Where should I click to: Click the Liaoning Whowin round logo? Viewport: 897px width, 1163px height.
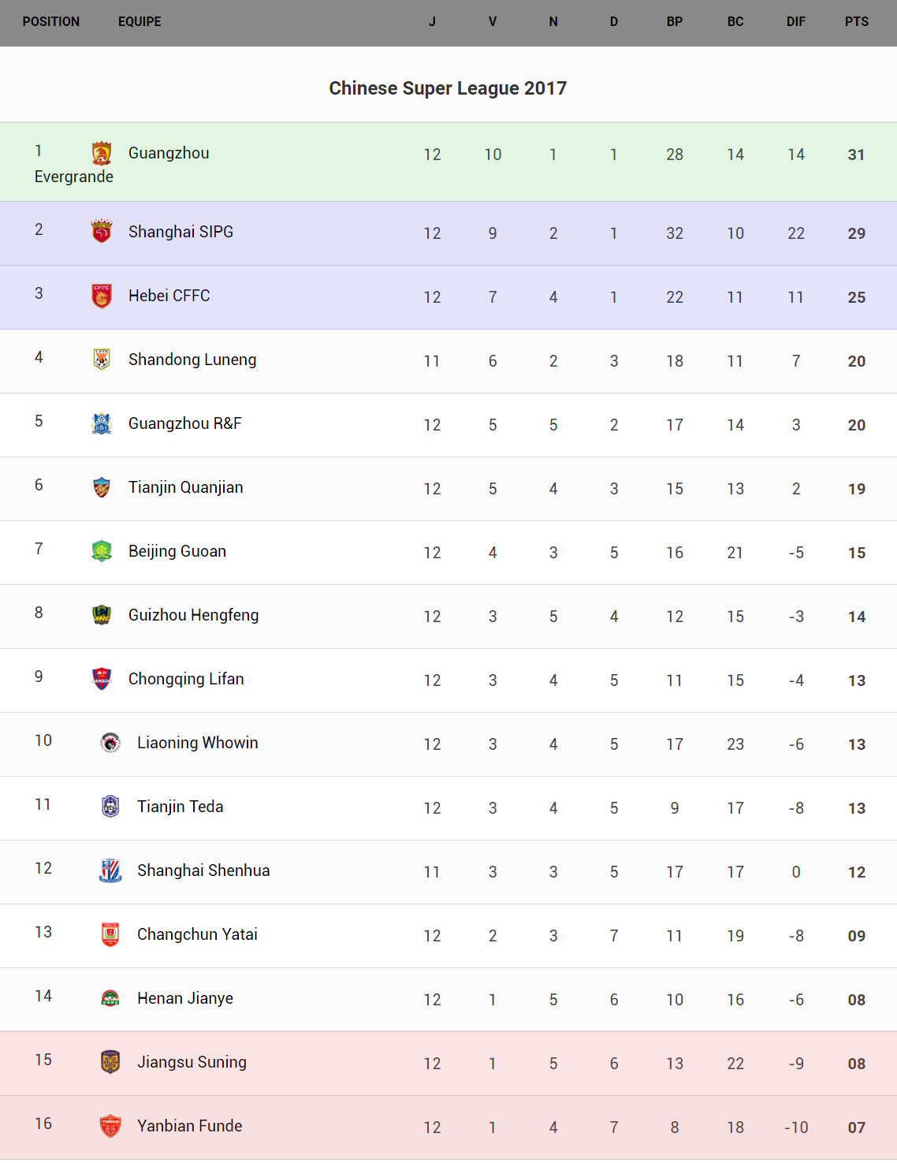point(110,743)
